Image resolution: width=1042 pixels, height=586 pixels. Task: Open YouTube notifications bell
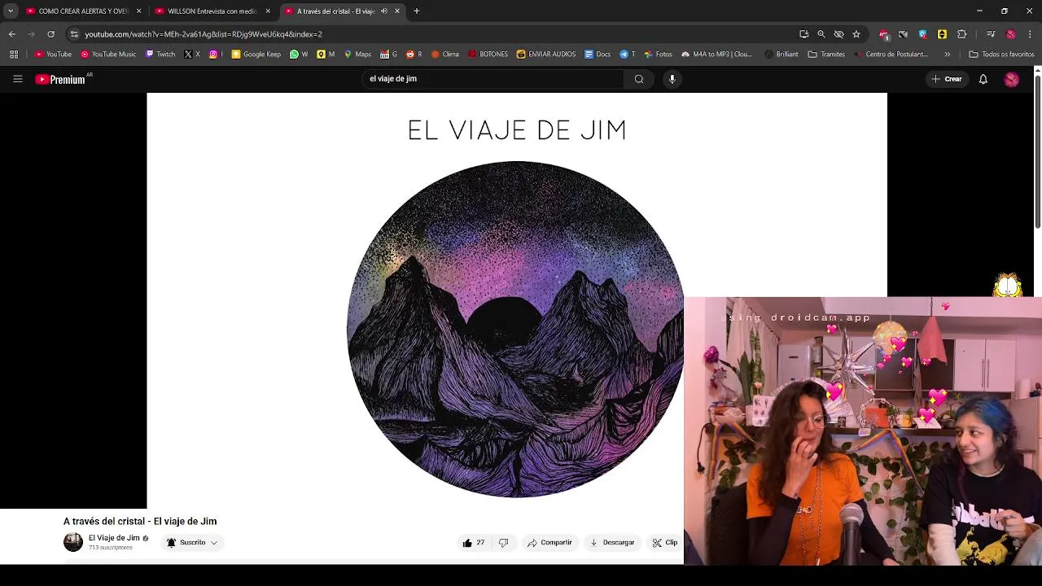[983, 79]
